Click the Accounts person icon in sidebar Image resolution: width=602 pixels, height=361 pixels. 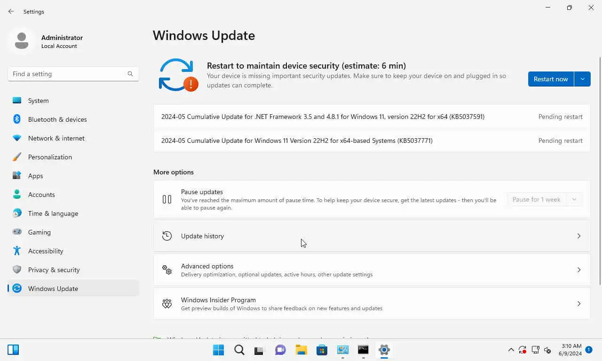(x=17, y=195)
